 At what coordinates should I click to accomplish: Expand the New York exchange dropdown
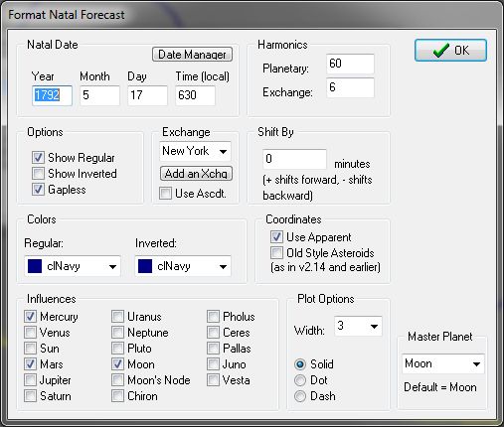tap(195, 151)
